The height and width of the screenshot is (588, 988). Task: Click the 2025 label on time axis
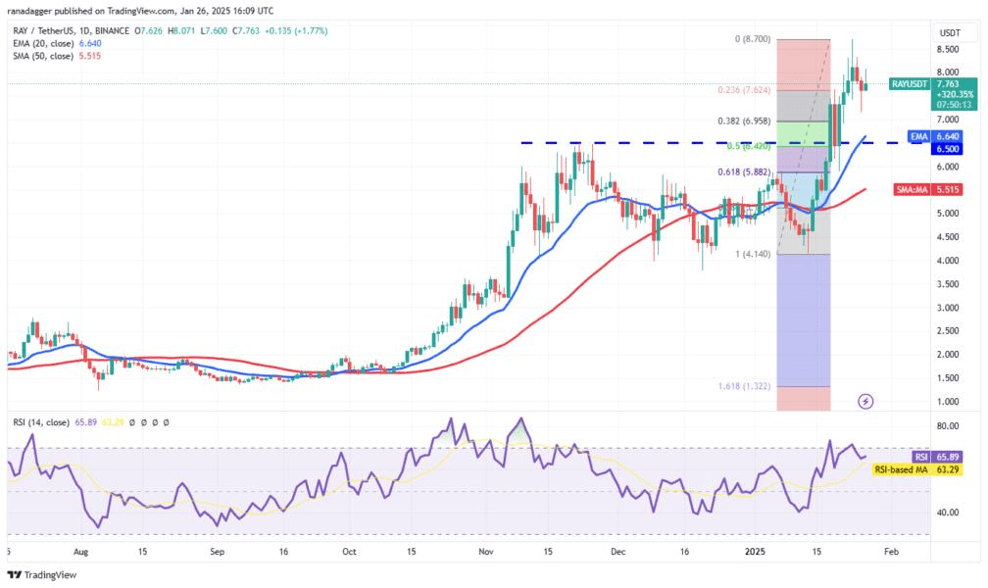coord(755,552)
